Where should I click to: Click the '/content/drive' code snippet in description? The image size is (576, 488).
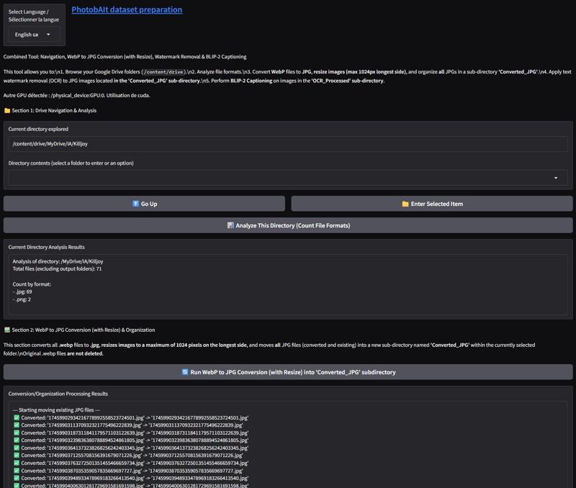[163, 72]
